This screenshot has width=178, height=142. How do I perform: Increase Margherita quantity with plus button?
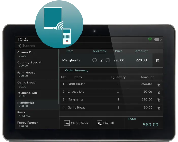108,60
